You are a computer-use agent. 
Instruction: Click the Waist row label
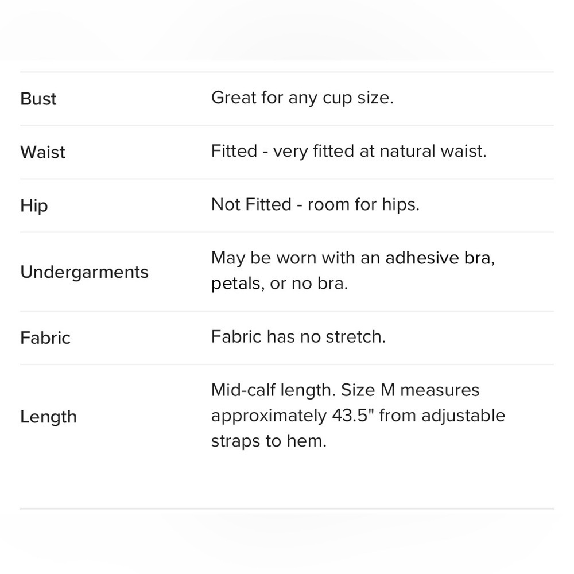(43, 152)
